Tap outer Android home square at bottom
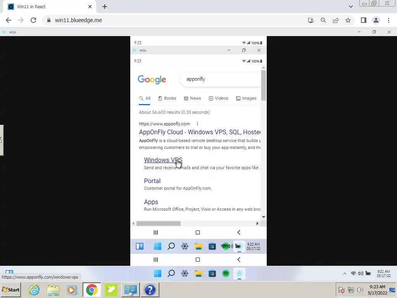The image size is (397, 298). (x=198, y=260)
